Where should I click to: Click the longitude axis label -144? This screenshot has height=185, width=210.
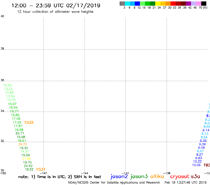coord(85,173)
